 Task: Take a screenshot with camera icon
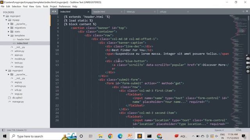pos(248,59)
